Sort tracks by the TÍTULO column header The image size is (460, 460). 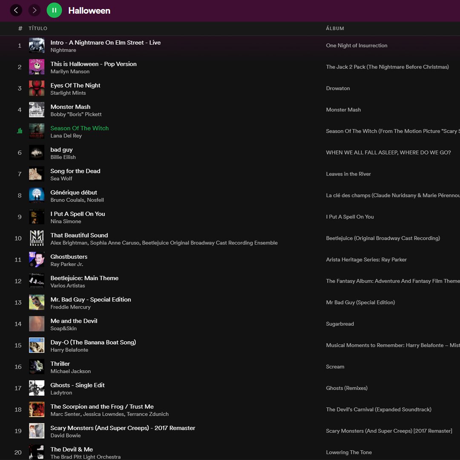(38, 29)
